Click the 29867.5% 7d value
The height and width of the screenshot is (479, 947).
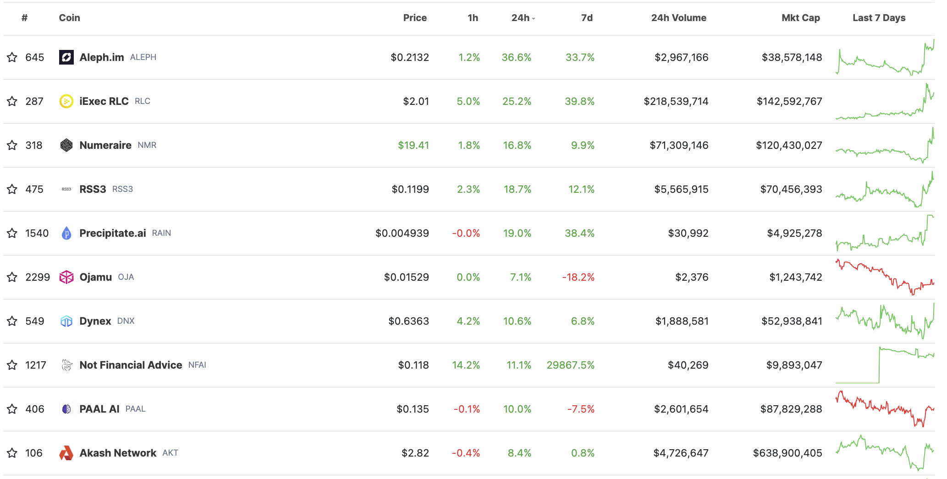tap(571, 365)
